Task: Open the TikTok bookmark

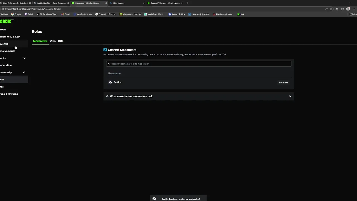Action: [x=47, y=14]
